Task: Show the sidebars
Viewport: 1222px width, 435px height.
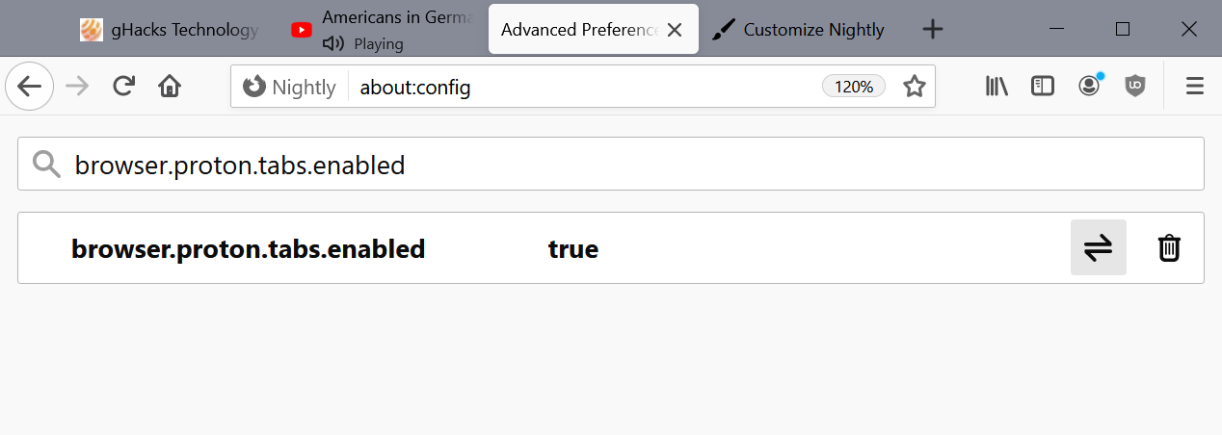Action: click(x=1043, y=87)
